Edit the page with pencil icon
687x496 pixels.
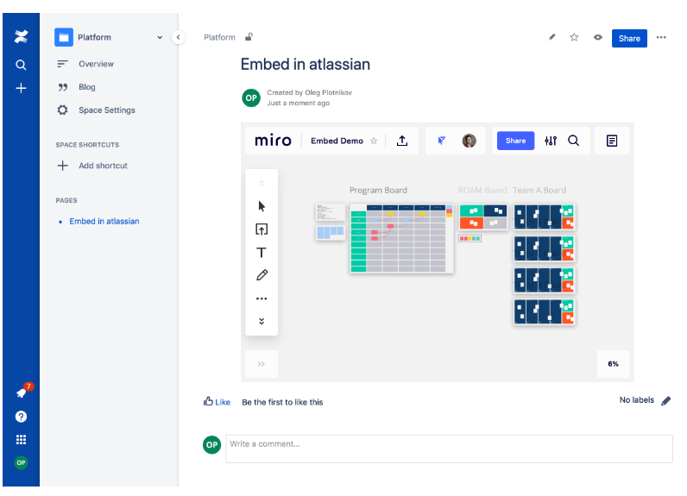click(x=552, y=37)
